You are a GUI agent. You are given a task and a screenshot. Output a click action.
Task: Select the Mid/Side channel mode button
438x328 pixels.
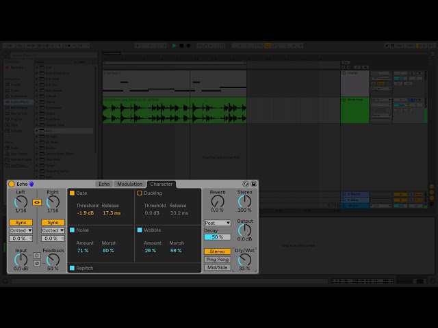(x=218, y=267)
